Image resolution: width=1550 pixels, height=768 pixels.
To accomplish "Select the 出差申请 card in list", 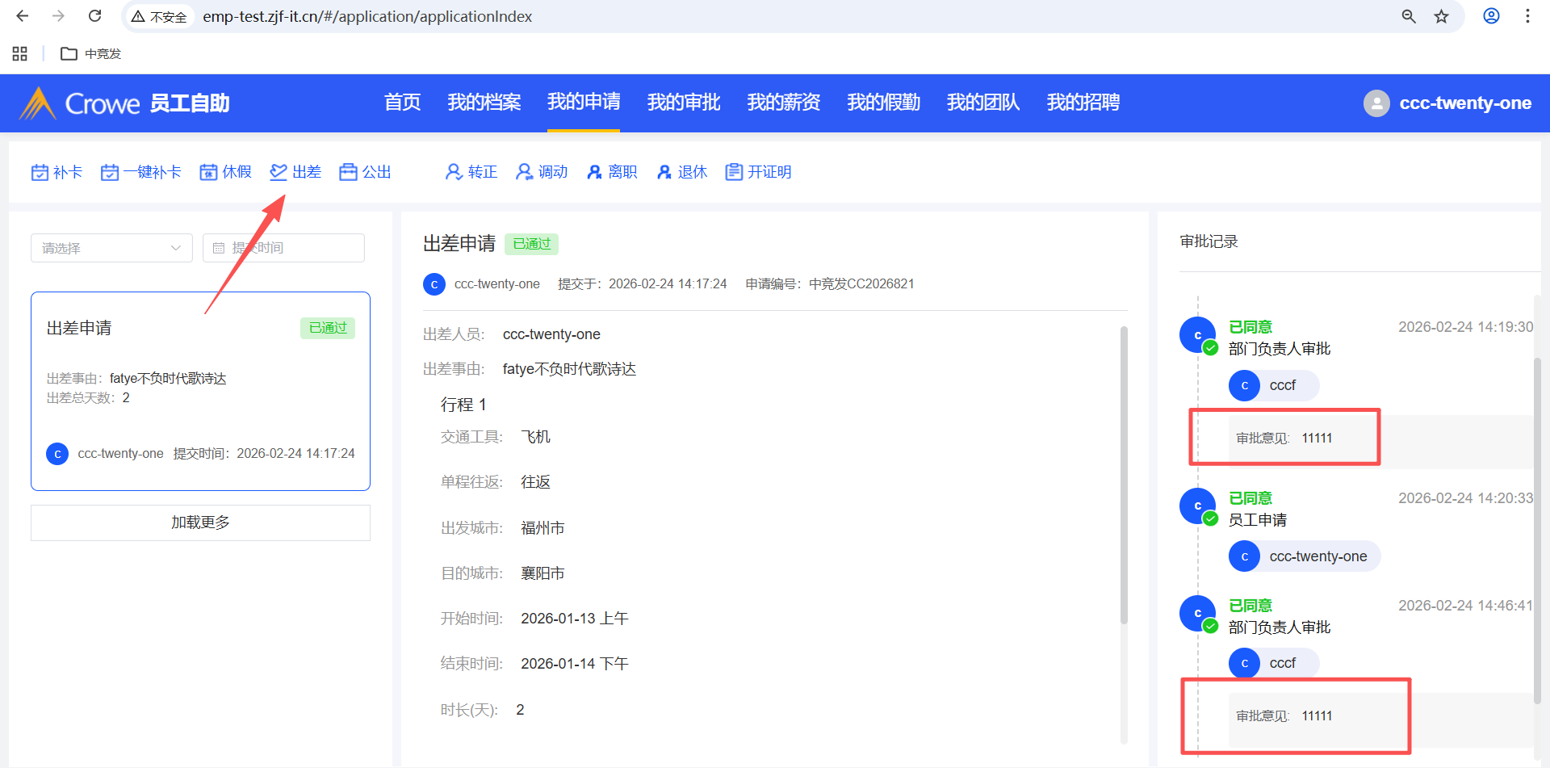I will tap(200, 391).
